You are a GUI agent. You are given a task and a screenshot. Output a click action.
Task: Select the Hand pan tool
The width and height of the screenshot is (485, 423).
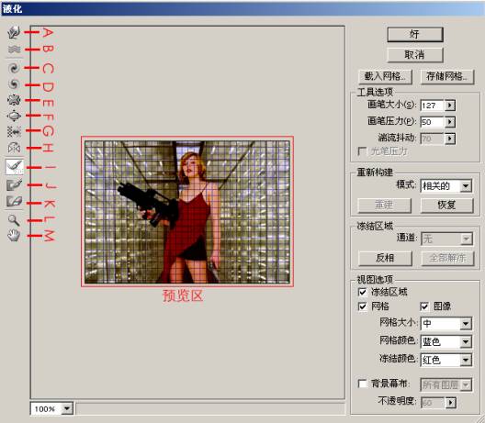point(14,236)
